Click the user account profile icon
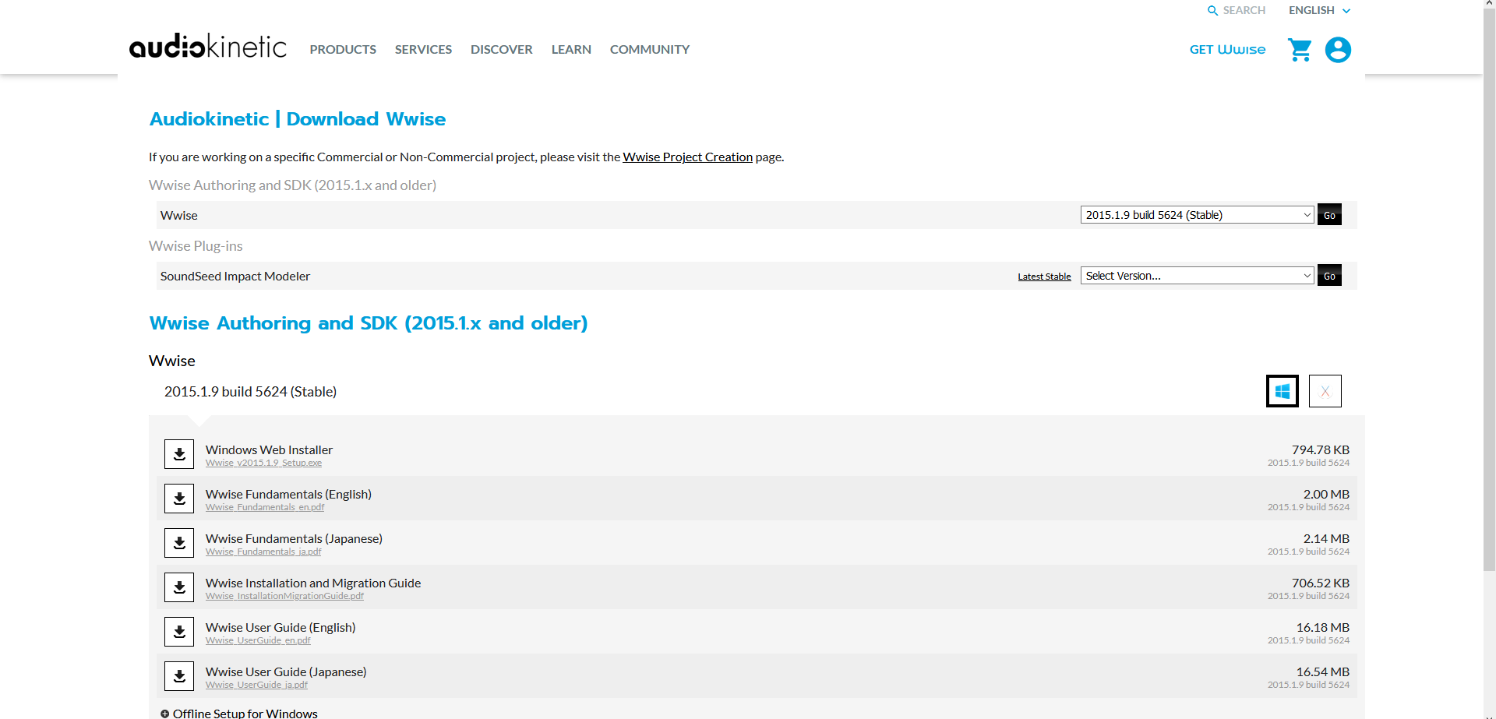Screen dimensions: 1496x719 click(1338, 50)
